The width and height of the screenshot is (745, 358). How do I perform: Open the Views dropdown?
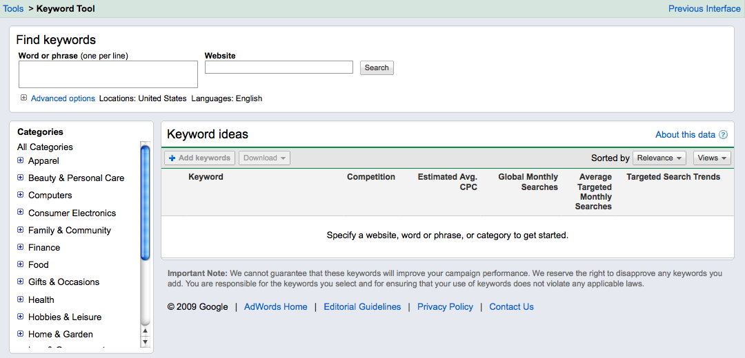(711, 158)
